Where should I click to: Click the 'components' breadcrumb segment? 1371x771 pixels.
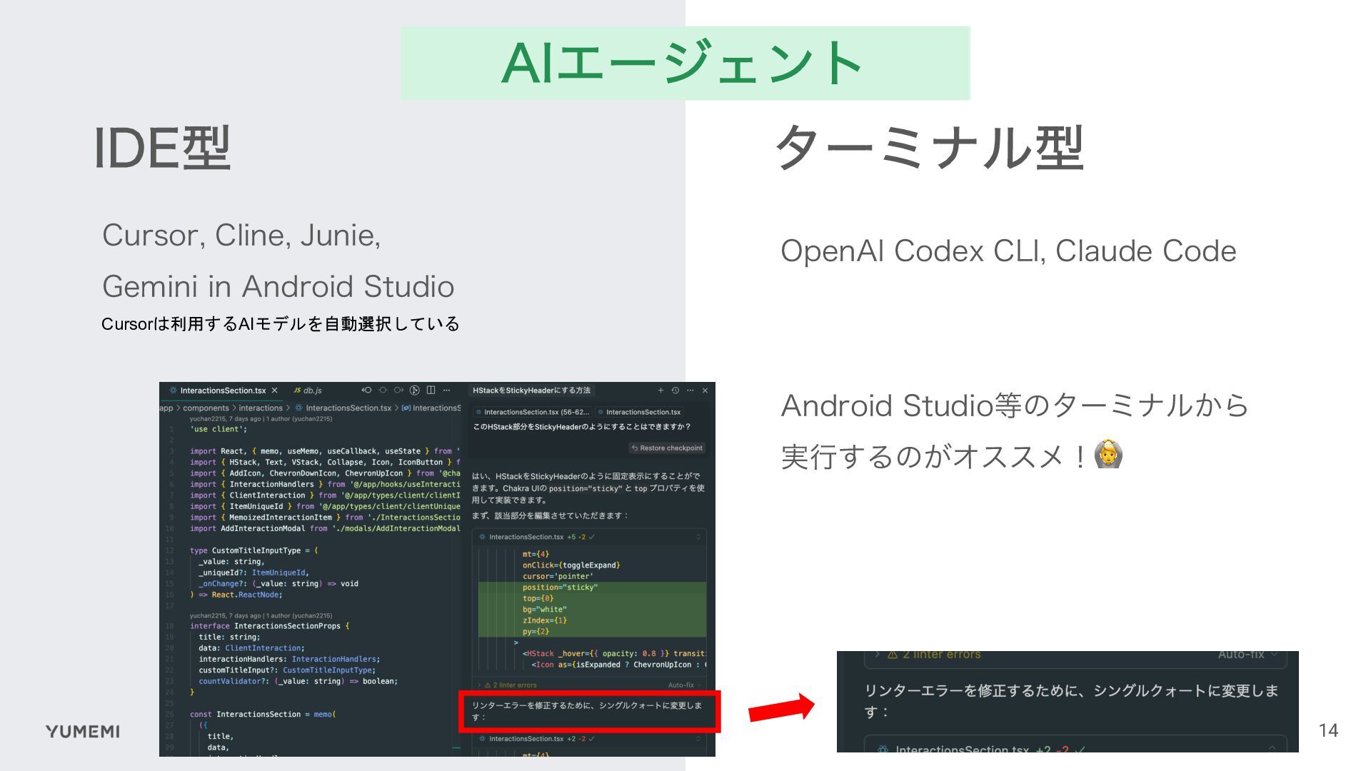206,408
